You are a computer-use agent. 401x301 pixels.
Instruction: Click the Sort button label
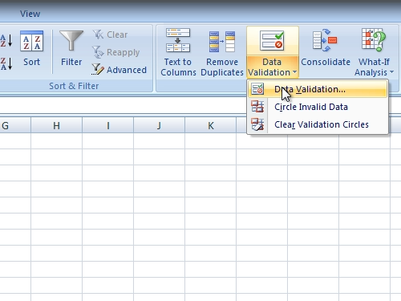tap(31, 62)
